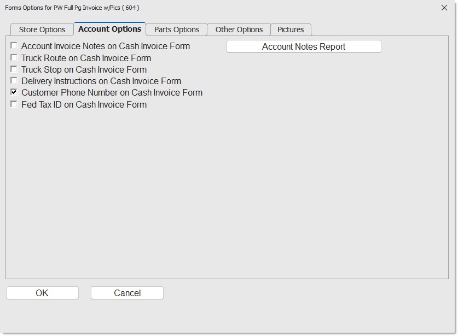Open the Parts Options tab
Viewport: 458px width, 336px height.
pos(176,30)
